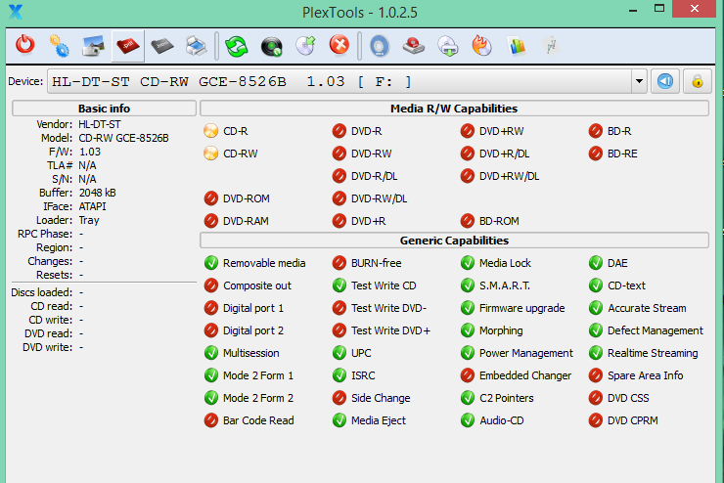Click the printer toolbar icon
724x483 pixels.
coord(197,46)
